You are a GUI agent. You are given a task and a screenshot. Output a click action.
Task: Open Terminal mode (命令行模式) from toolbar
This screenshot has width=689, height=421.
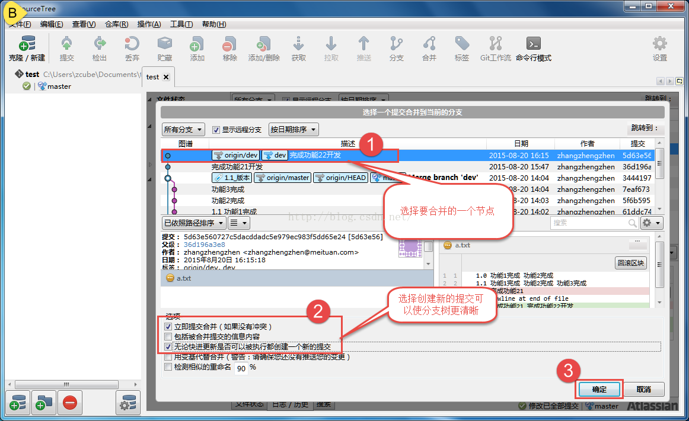[x=534, y=49]
